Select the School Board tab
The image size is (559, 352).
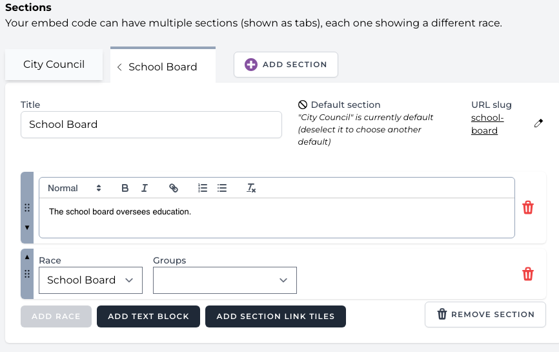pyautogui.click(x=163, y=67)
